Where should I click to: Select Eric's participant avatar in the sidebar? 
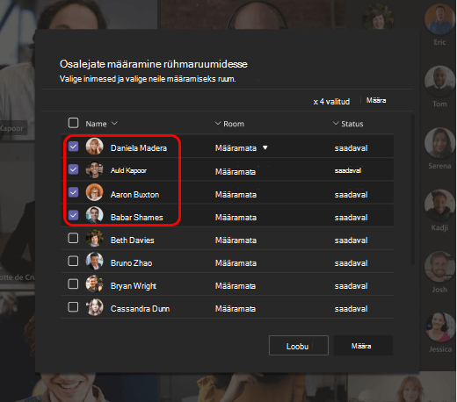click(439, 20)
